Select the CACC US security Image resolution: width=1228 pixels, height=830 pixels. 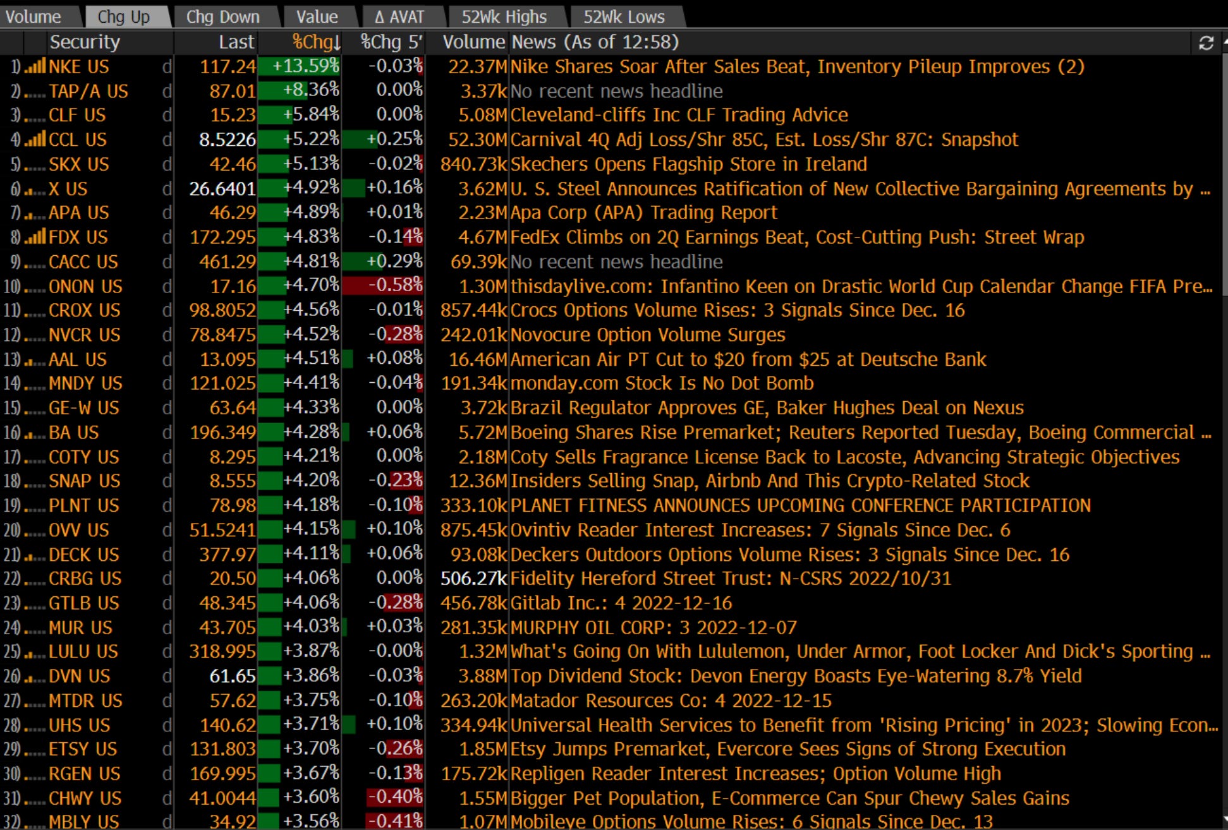pyautogui.click(x=83, y=262)
